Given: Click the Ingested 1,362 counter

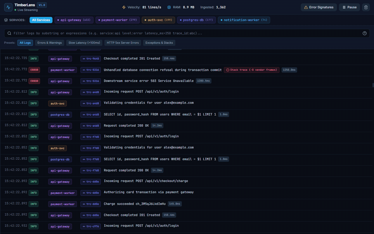Looking at the screenshot, I should [x=213, y=7].
